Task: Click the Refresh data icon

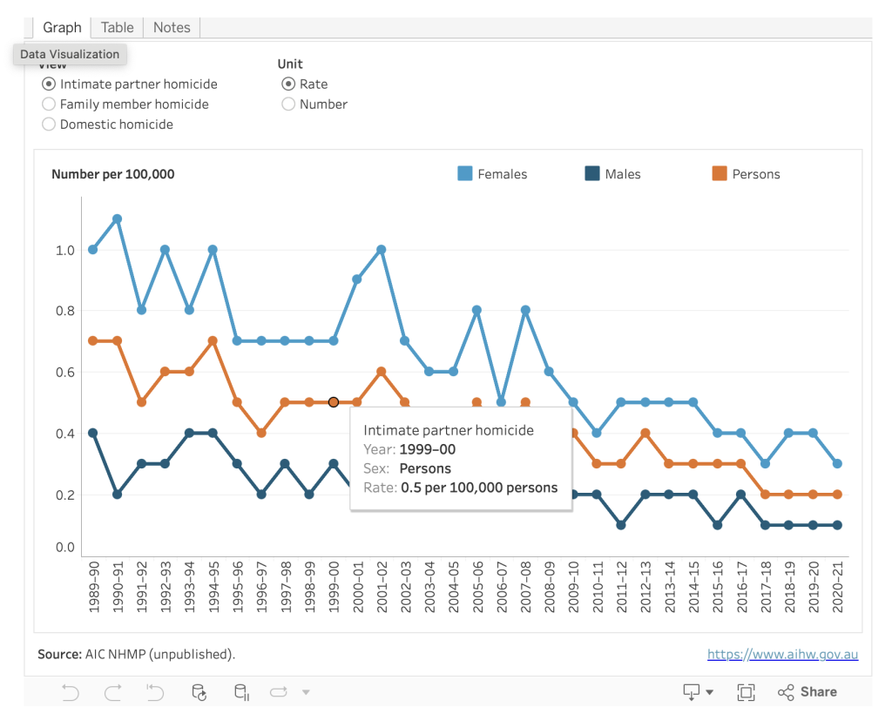Action: pos(199,692)
